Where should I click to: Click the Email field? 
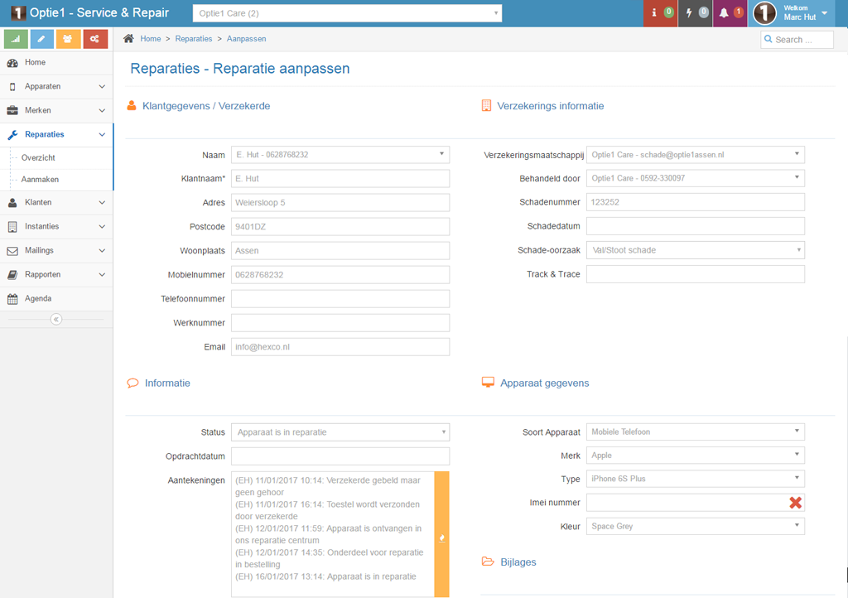click(x=340, y=347)
